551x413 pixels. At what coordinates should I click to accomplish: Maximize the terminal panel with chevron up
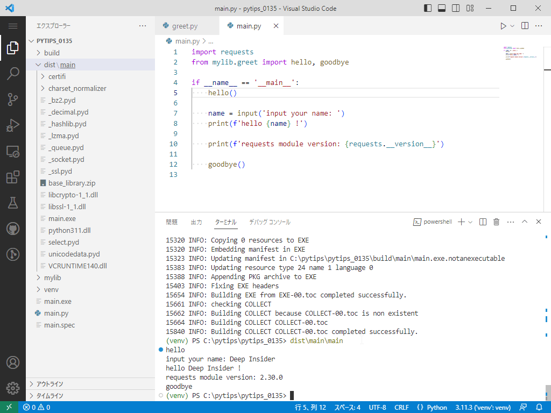coord(525,222)
